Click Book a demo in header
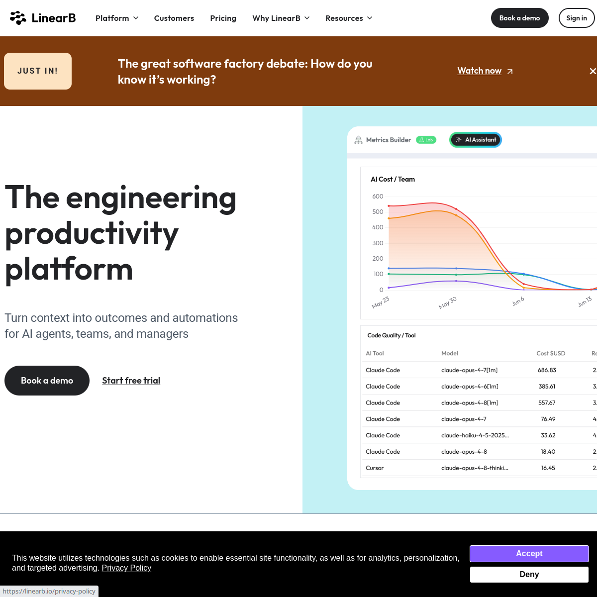This screenshot has height=597, width=597. tap(519, 18)
